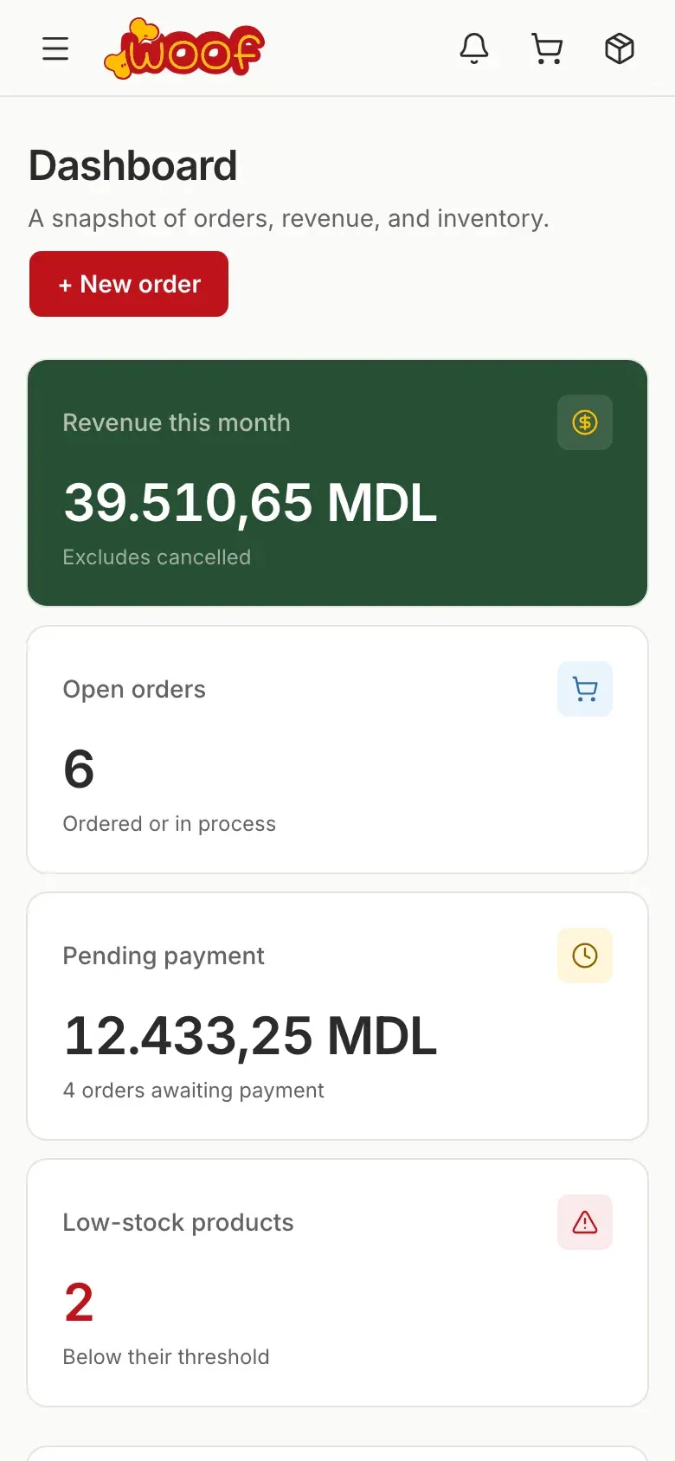Click the snapshot of orders subtitle
This screenshot has width=675, height=1461.
[x=289, y=218]
